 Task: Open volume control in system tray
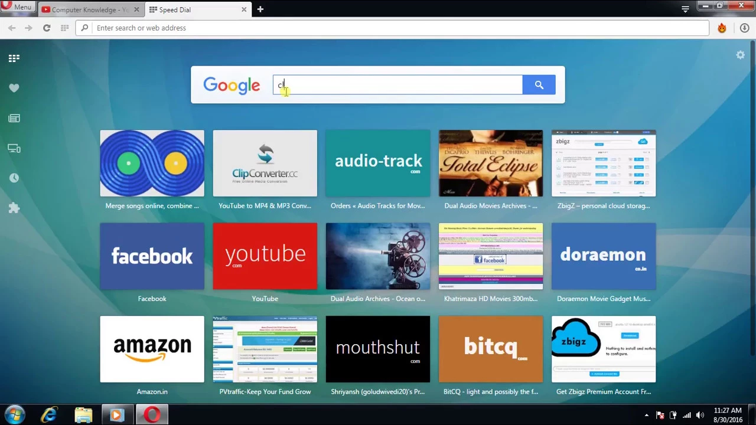[x=700, y=416]
